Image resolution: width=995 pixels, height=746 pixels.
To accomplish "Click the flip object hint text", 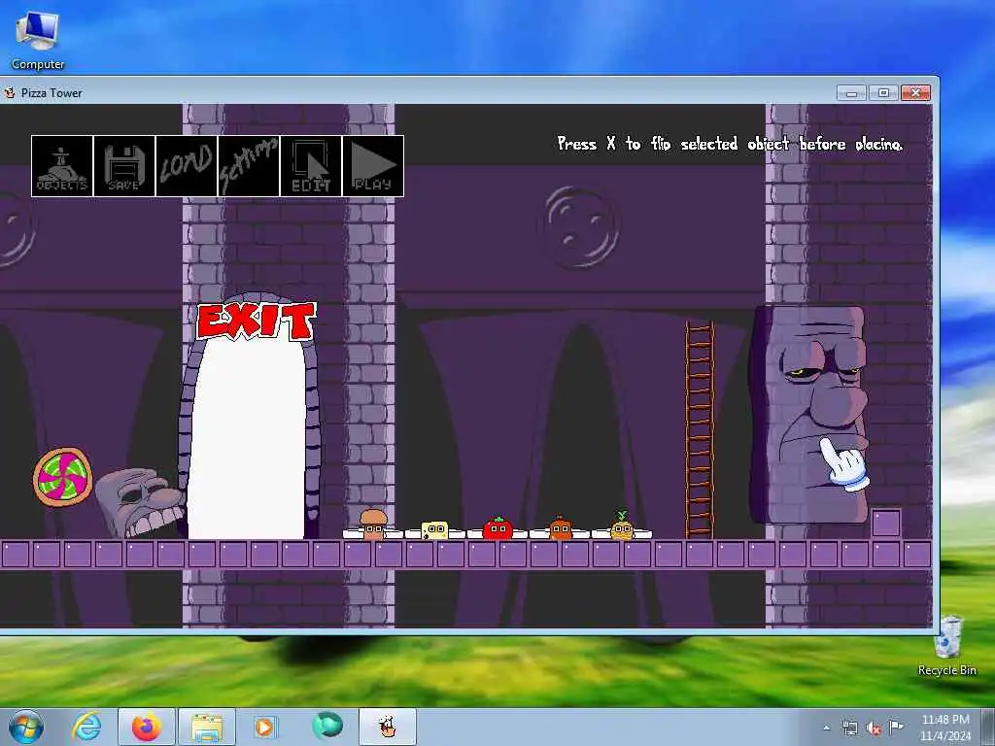I will pos(730,144).
